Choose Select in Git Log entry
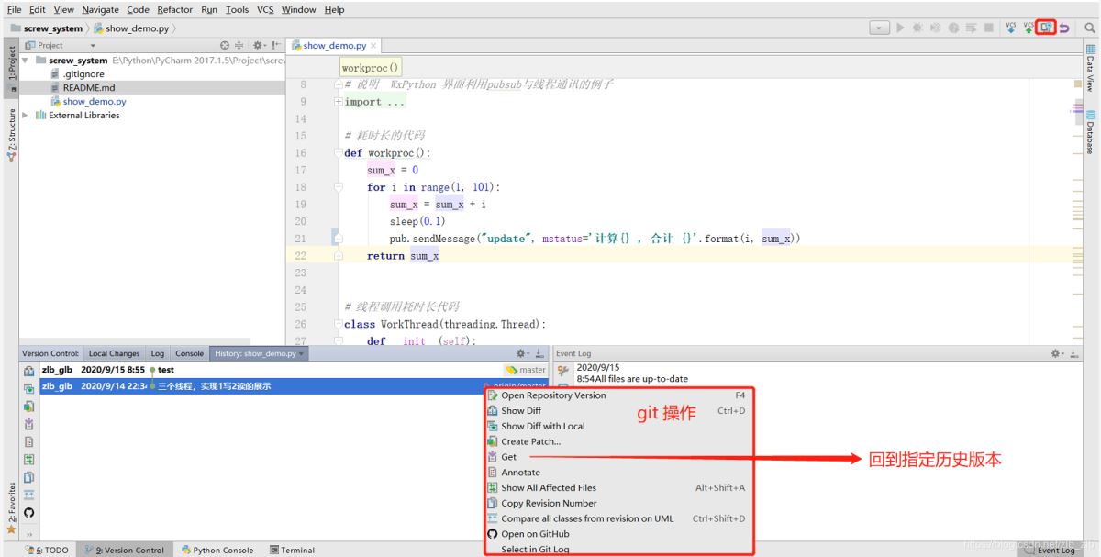This screenshot has width=1101, height=557. pyautogui.click(x=618, y=550)
